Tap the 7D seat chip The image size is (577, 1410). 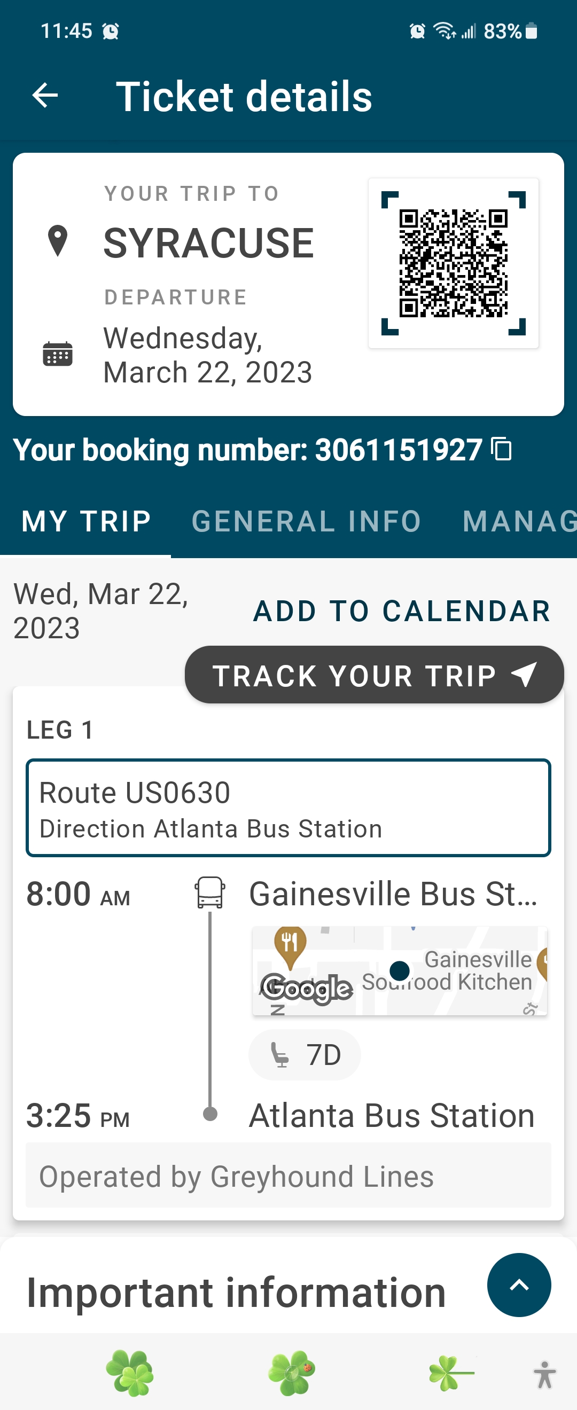[x=305, y=1055]
